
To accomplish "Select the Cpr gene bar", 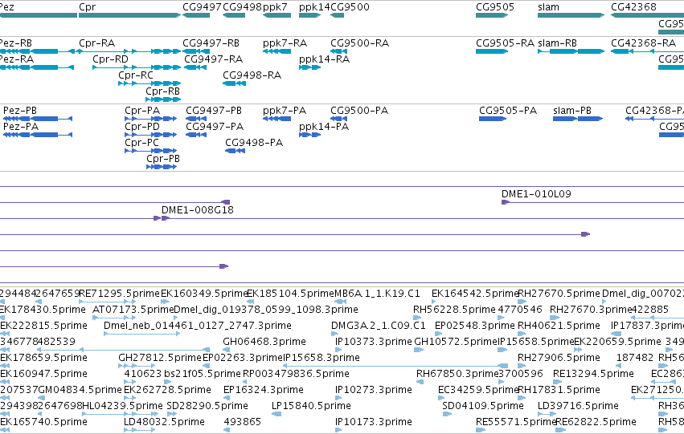I will point(129,15).
